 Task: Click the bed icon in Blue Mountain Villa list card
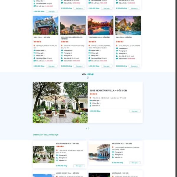point(57,155)
